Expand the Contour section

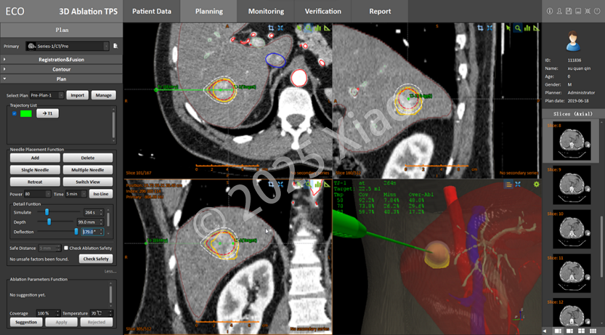click(62, 69)
